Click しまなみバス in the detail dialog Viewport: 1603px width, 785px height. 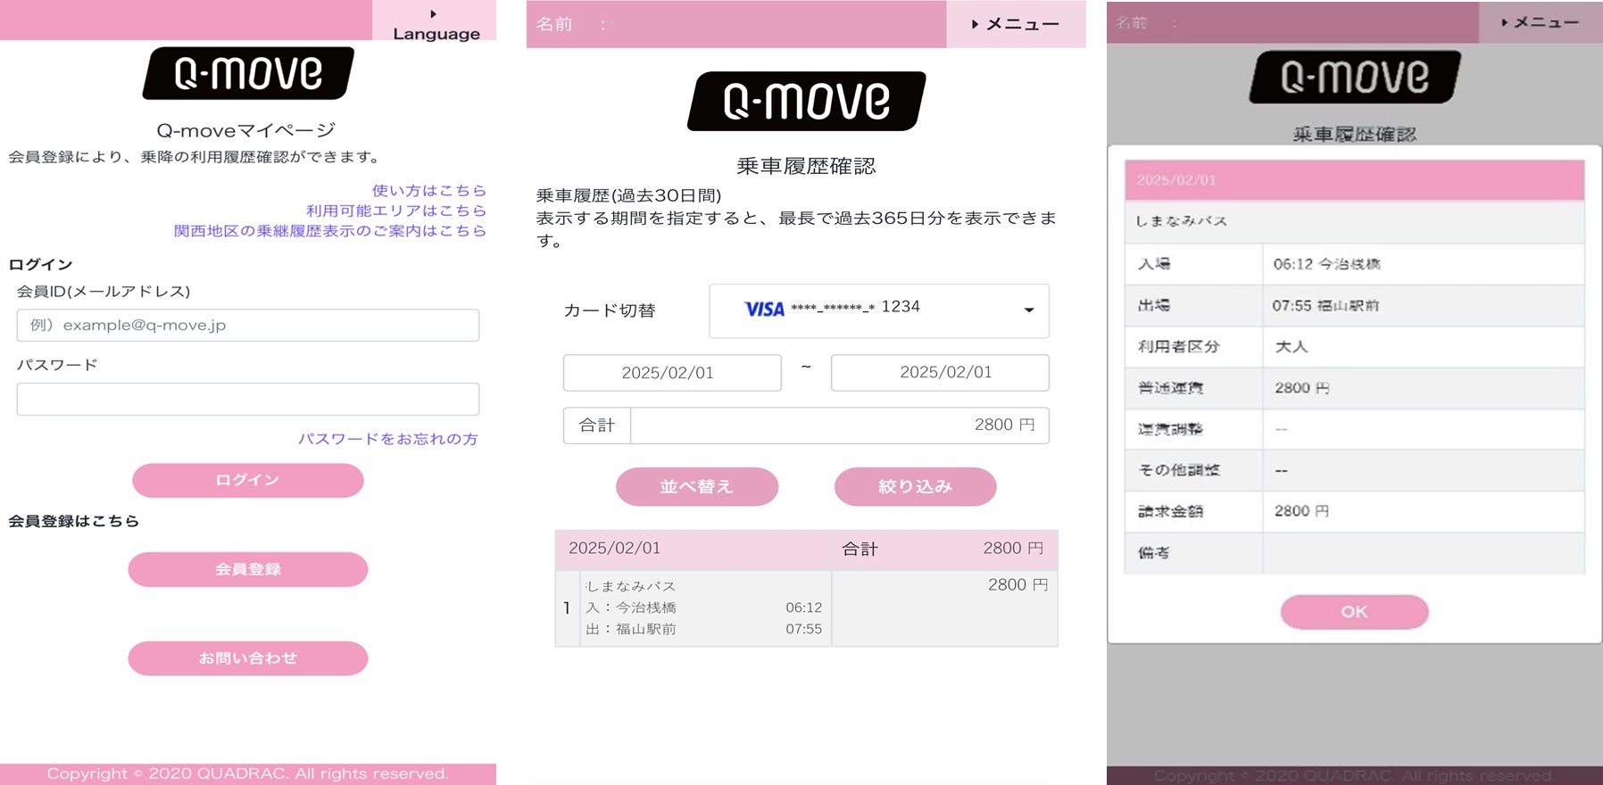1182,221
